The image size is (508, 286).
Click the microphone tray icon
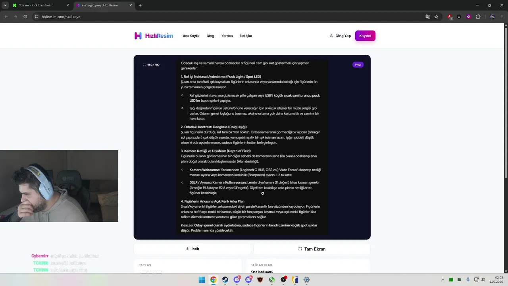(468, 280)
